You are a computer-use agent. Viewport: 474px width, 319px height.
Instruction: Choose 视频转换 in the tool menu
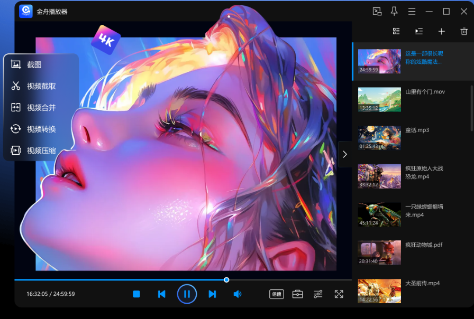(x=41, y=129)
